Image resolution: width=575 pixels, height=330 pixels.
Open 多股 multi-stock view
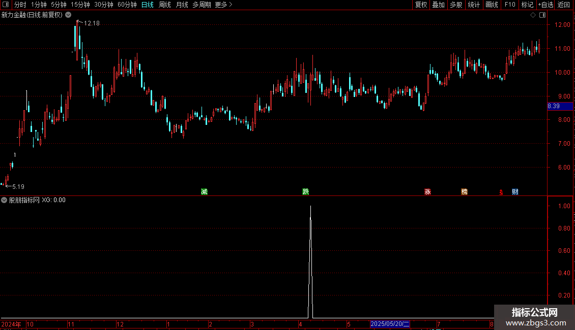point(456,5)
